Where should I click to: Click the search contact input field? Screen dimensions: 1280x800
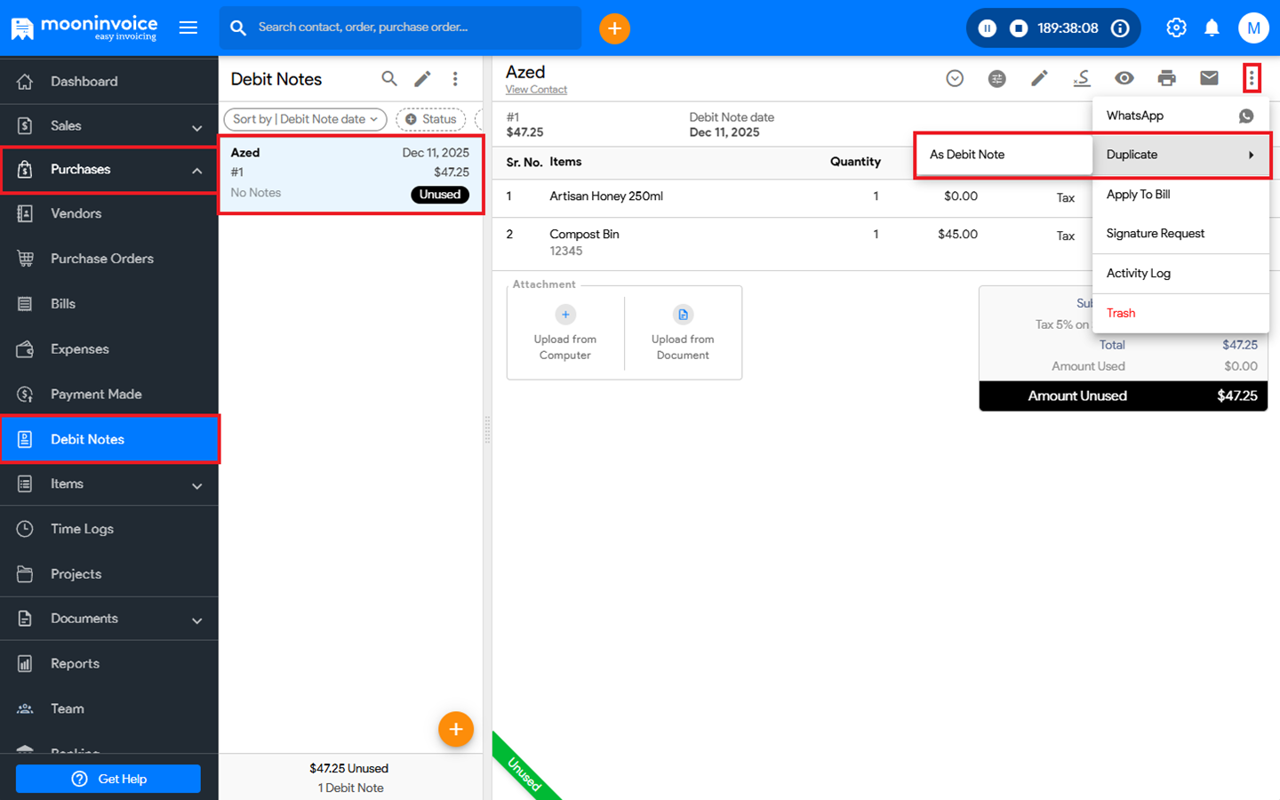coord(409,28)
